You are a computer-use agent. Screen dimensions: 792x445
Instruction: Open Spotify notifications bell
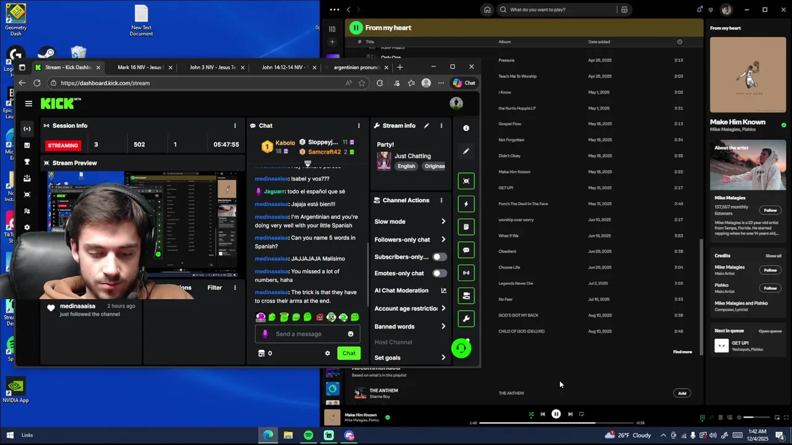[699, 9]
